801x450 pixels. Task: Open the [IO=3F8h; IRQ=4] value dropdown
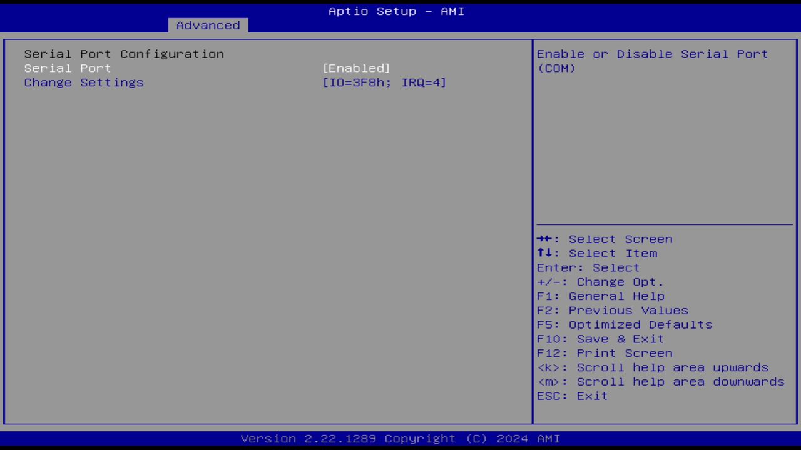tap(384, 82)
